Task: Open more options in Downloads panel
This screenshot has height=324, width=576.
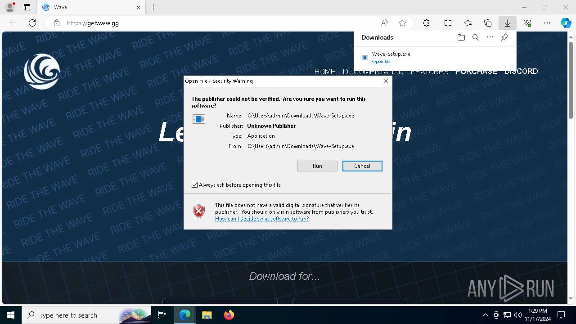Action: click(490, 37)
